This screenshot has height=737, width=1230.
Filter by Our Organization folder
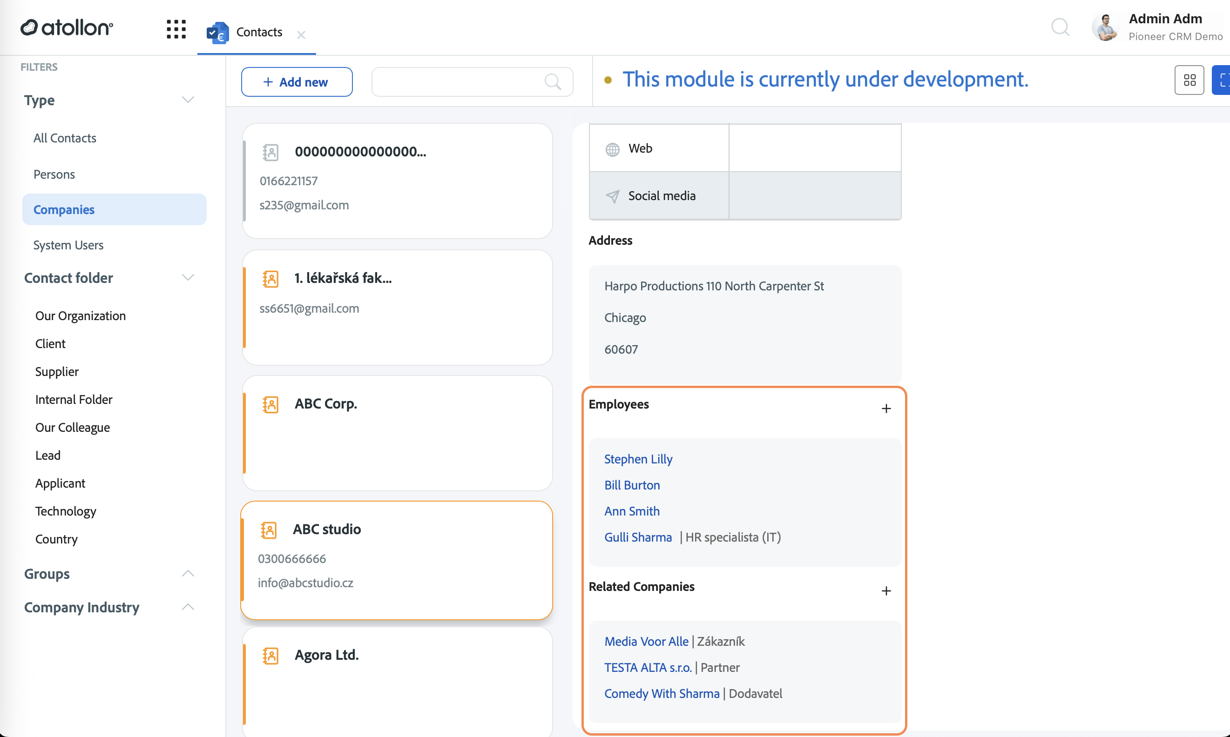pos(81,316)
